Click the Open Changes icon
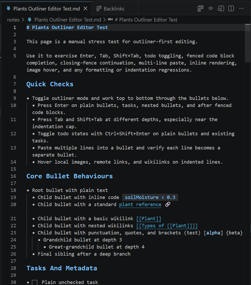 [x=200, y=9]
